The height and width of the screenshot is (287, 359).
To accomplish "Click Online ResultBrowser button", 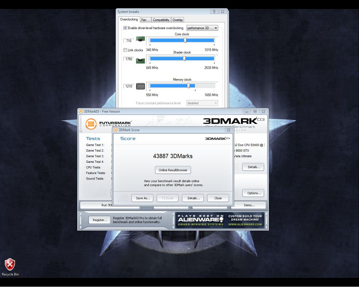I will click(173, 170).
